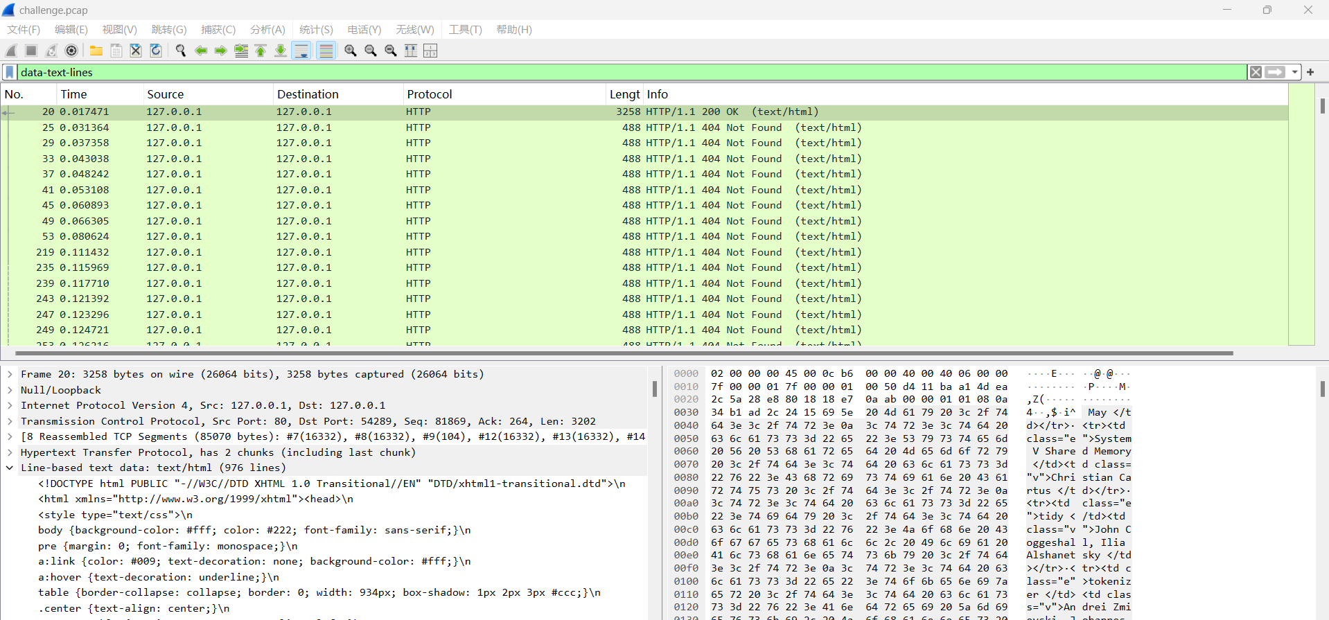This screenshot has height=620, width=1329.
Task: Click the reset layout panes icon
Action: coord(430,51)
